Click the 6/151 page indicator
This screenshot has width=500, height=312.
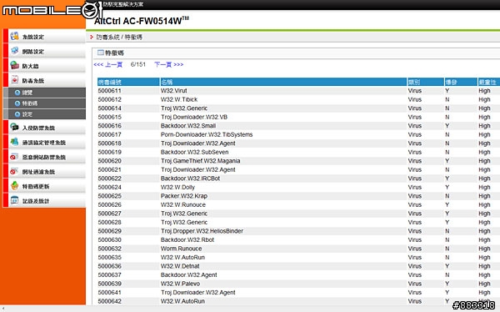[x=138, y=64]
